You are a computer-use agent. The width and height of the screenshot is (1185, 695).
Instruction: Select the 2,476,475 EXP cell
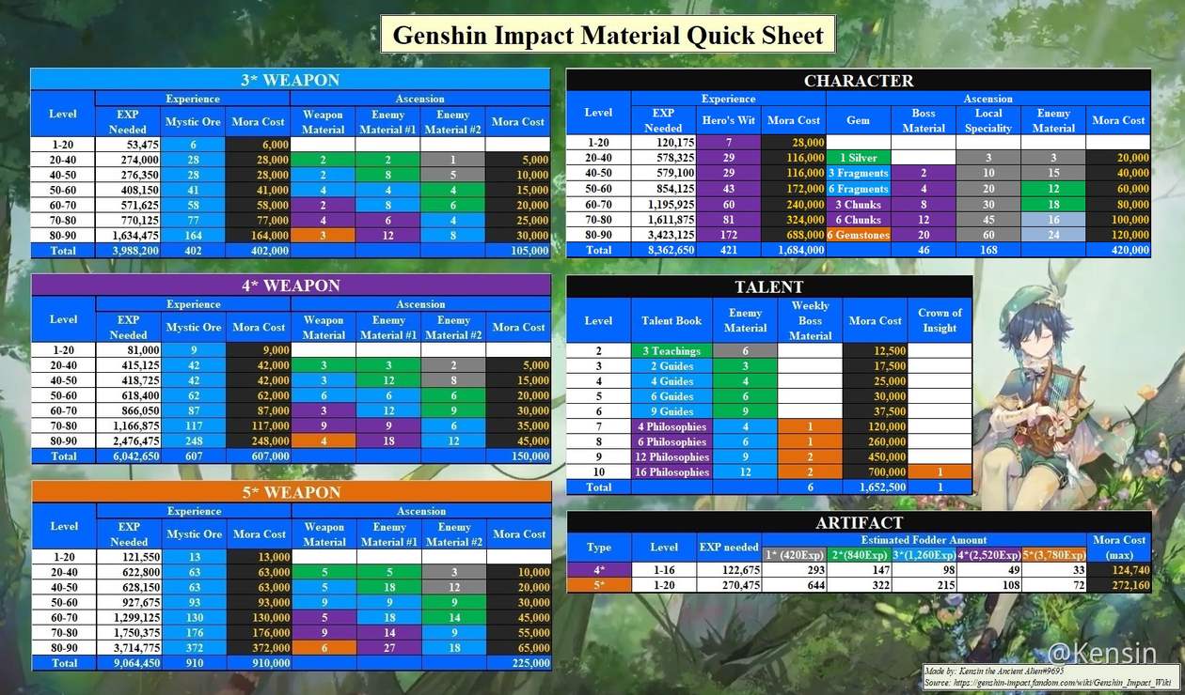[x=128, y=440]
